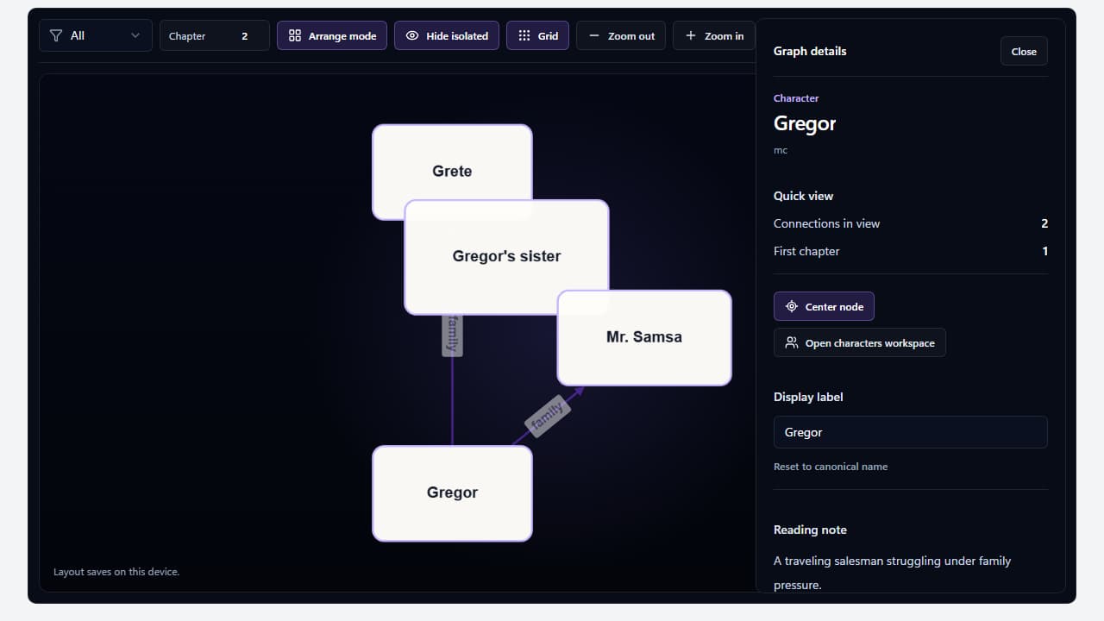
Task: Click the funnel filter icon
Action: (x=56, y=35)
